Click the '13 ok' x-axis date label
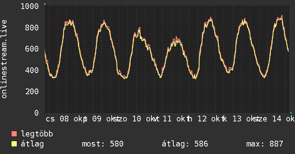 [x=244, y=119]
